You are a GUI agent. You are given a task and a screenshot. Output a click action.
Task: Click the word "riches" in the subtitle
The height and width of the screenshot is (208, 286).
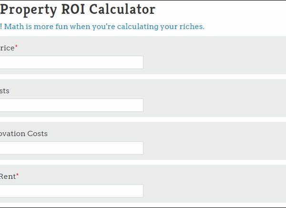coord(191,27)
